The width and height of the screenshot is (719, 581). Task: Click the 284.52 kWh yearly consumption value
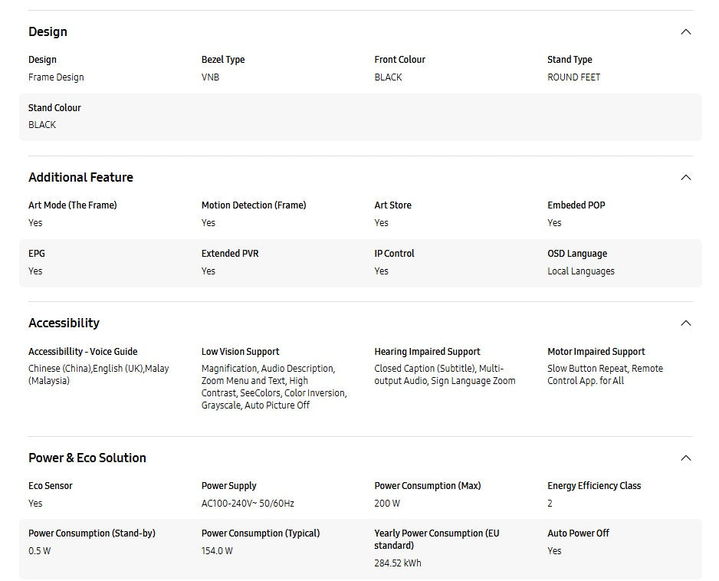click(397, 563)
